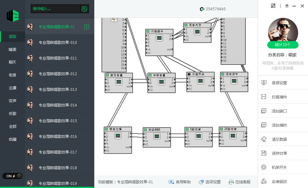This screenshot has width=308, height=188.
Task: Click the speaker icon on audio input block
Action: coord(114,19)
